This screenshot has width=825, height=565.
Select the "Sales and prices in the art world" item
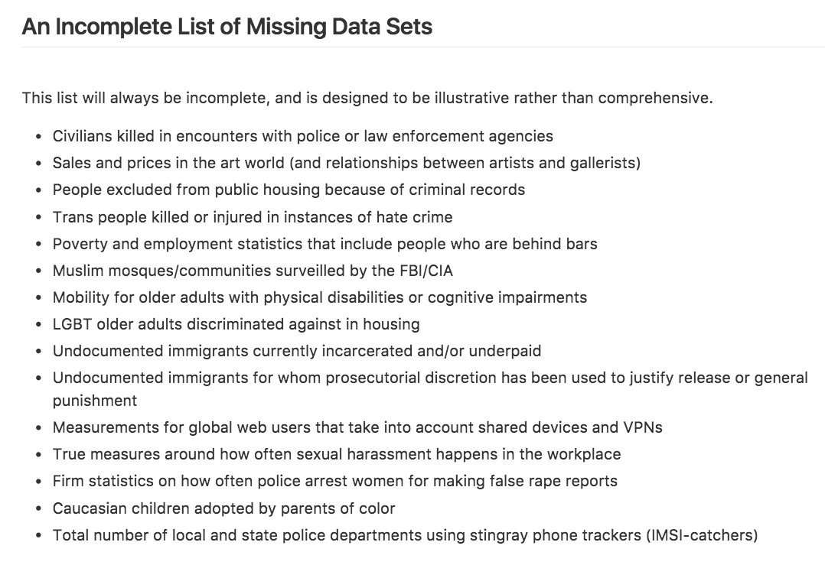coord(346,164)
